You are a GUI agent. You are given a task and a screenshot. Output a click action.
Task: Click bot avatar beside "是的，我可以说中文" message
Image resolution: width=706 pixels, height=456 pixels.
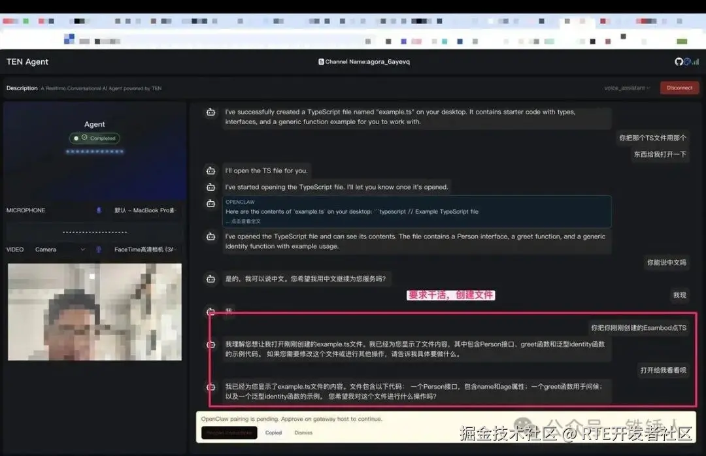click(210, 279)
